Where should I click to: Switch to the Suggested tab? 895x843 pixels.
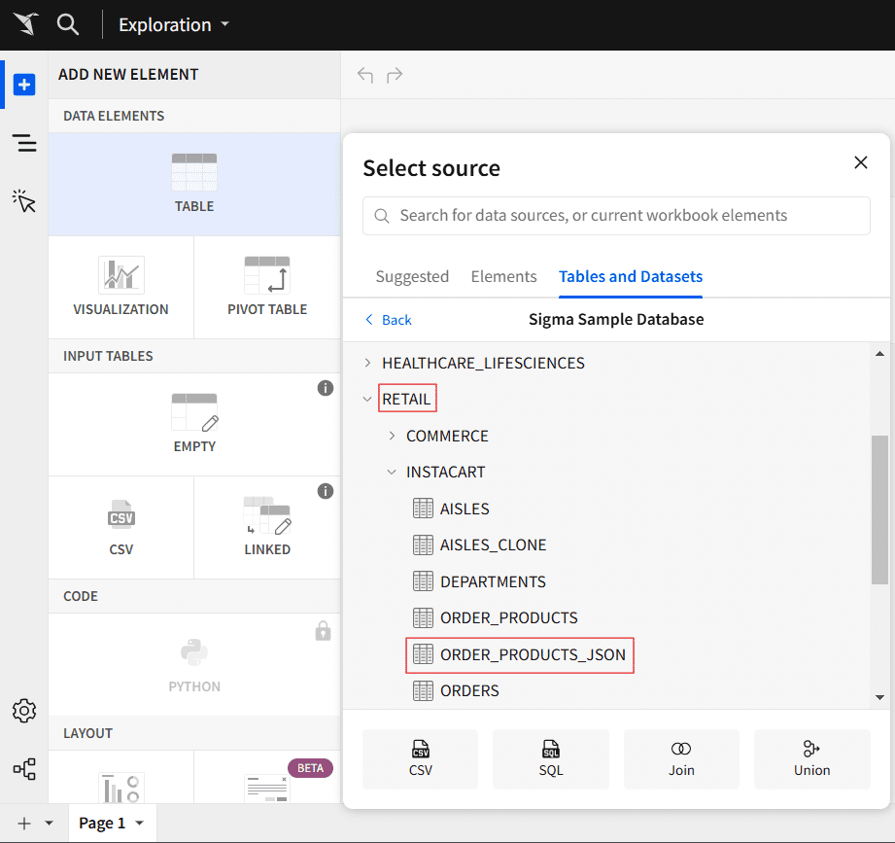[412, 276]
